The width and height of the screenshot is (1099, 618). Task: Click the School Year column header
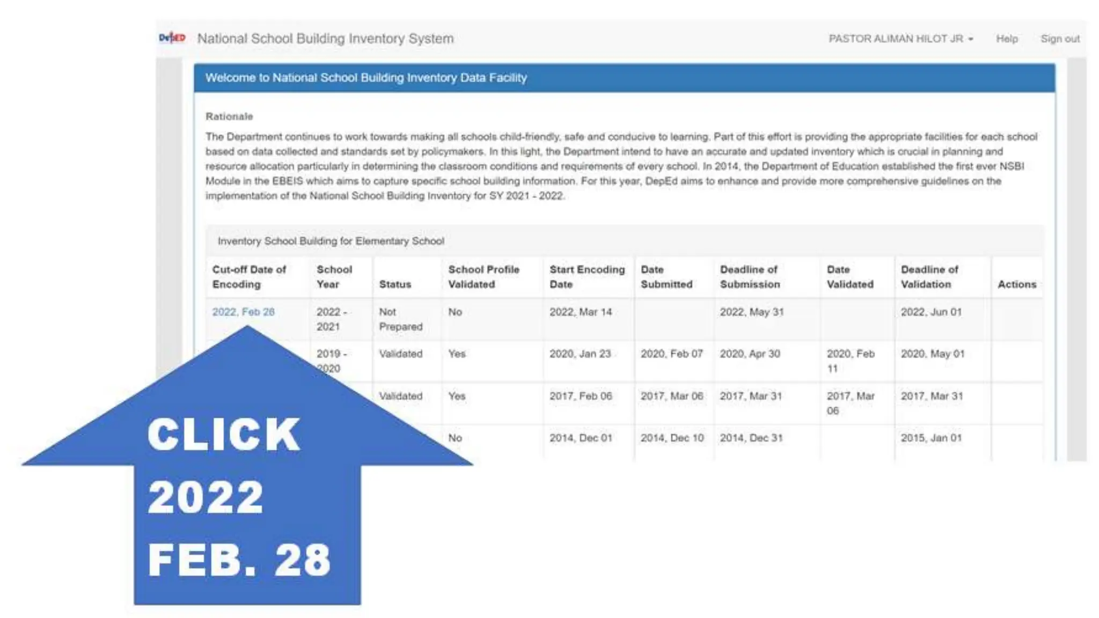pos(334,277)
